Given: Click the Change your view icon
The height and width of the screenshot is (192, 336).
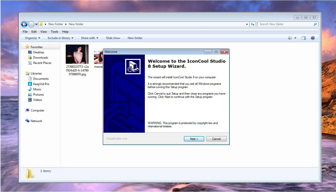Looking at the screenshot, I should pyautogui.click(x=290, y=38).
